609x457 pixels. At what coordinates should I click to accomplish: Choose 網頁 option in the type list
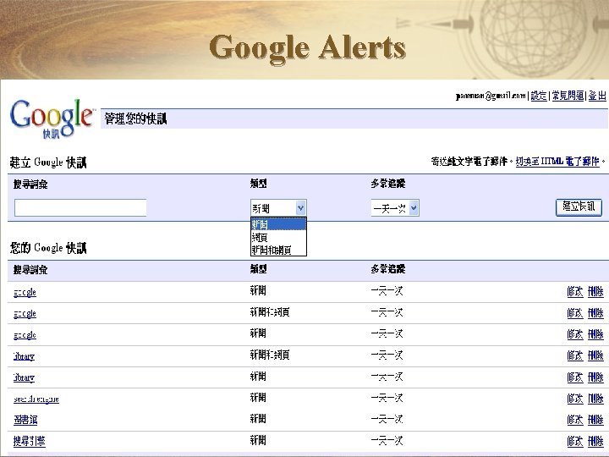tap(278, 237)
